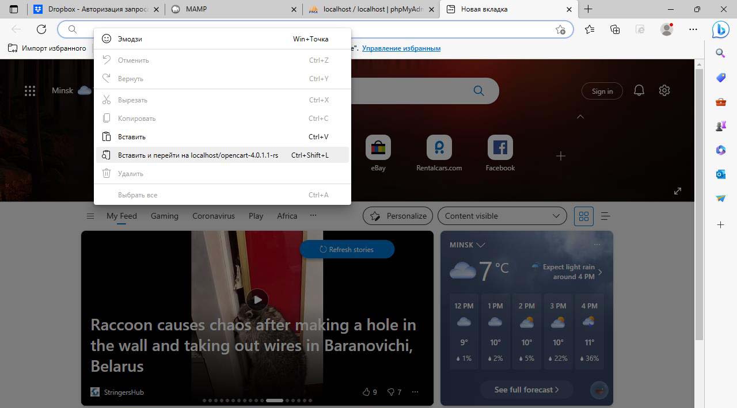Open page settings gear icon
Image resolution: width=737 pixels, height=408 pixels.
pyautogui.click(x=664, y=91)
